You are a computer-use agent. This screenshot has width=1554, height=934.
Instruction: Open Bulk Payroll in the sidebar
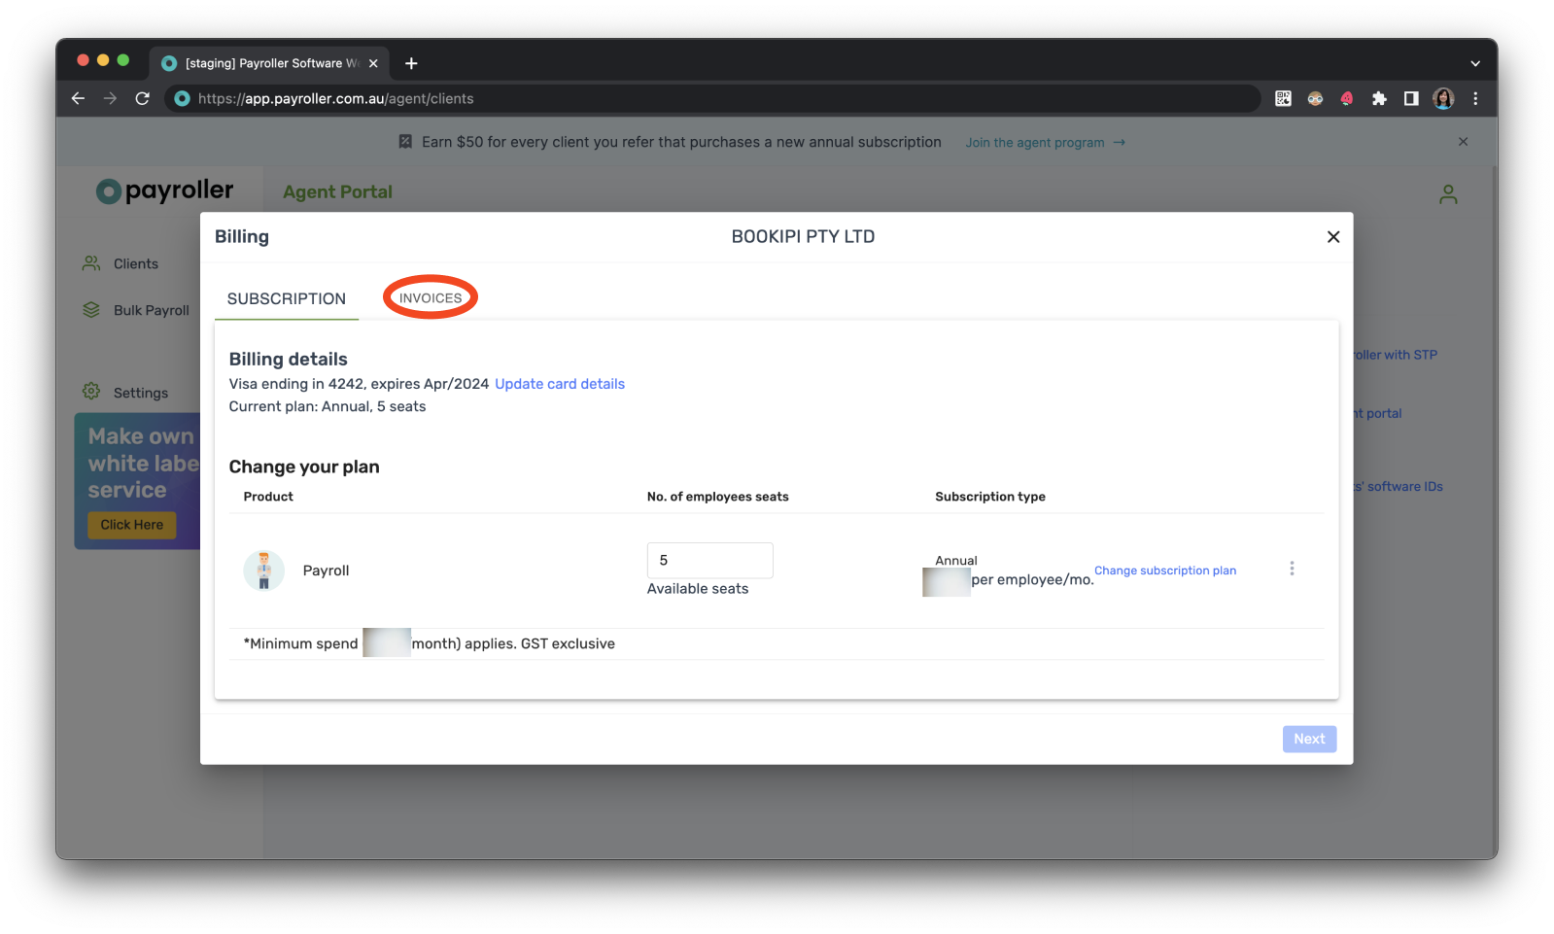(136, 310)
